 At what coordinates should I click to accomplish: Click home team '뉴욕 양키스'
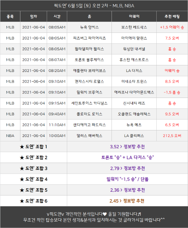(89, 27)
